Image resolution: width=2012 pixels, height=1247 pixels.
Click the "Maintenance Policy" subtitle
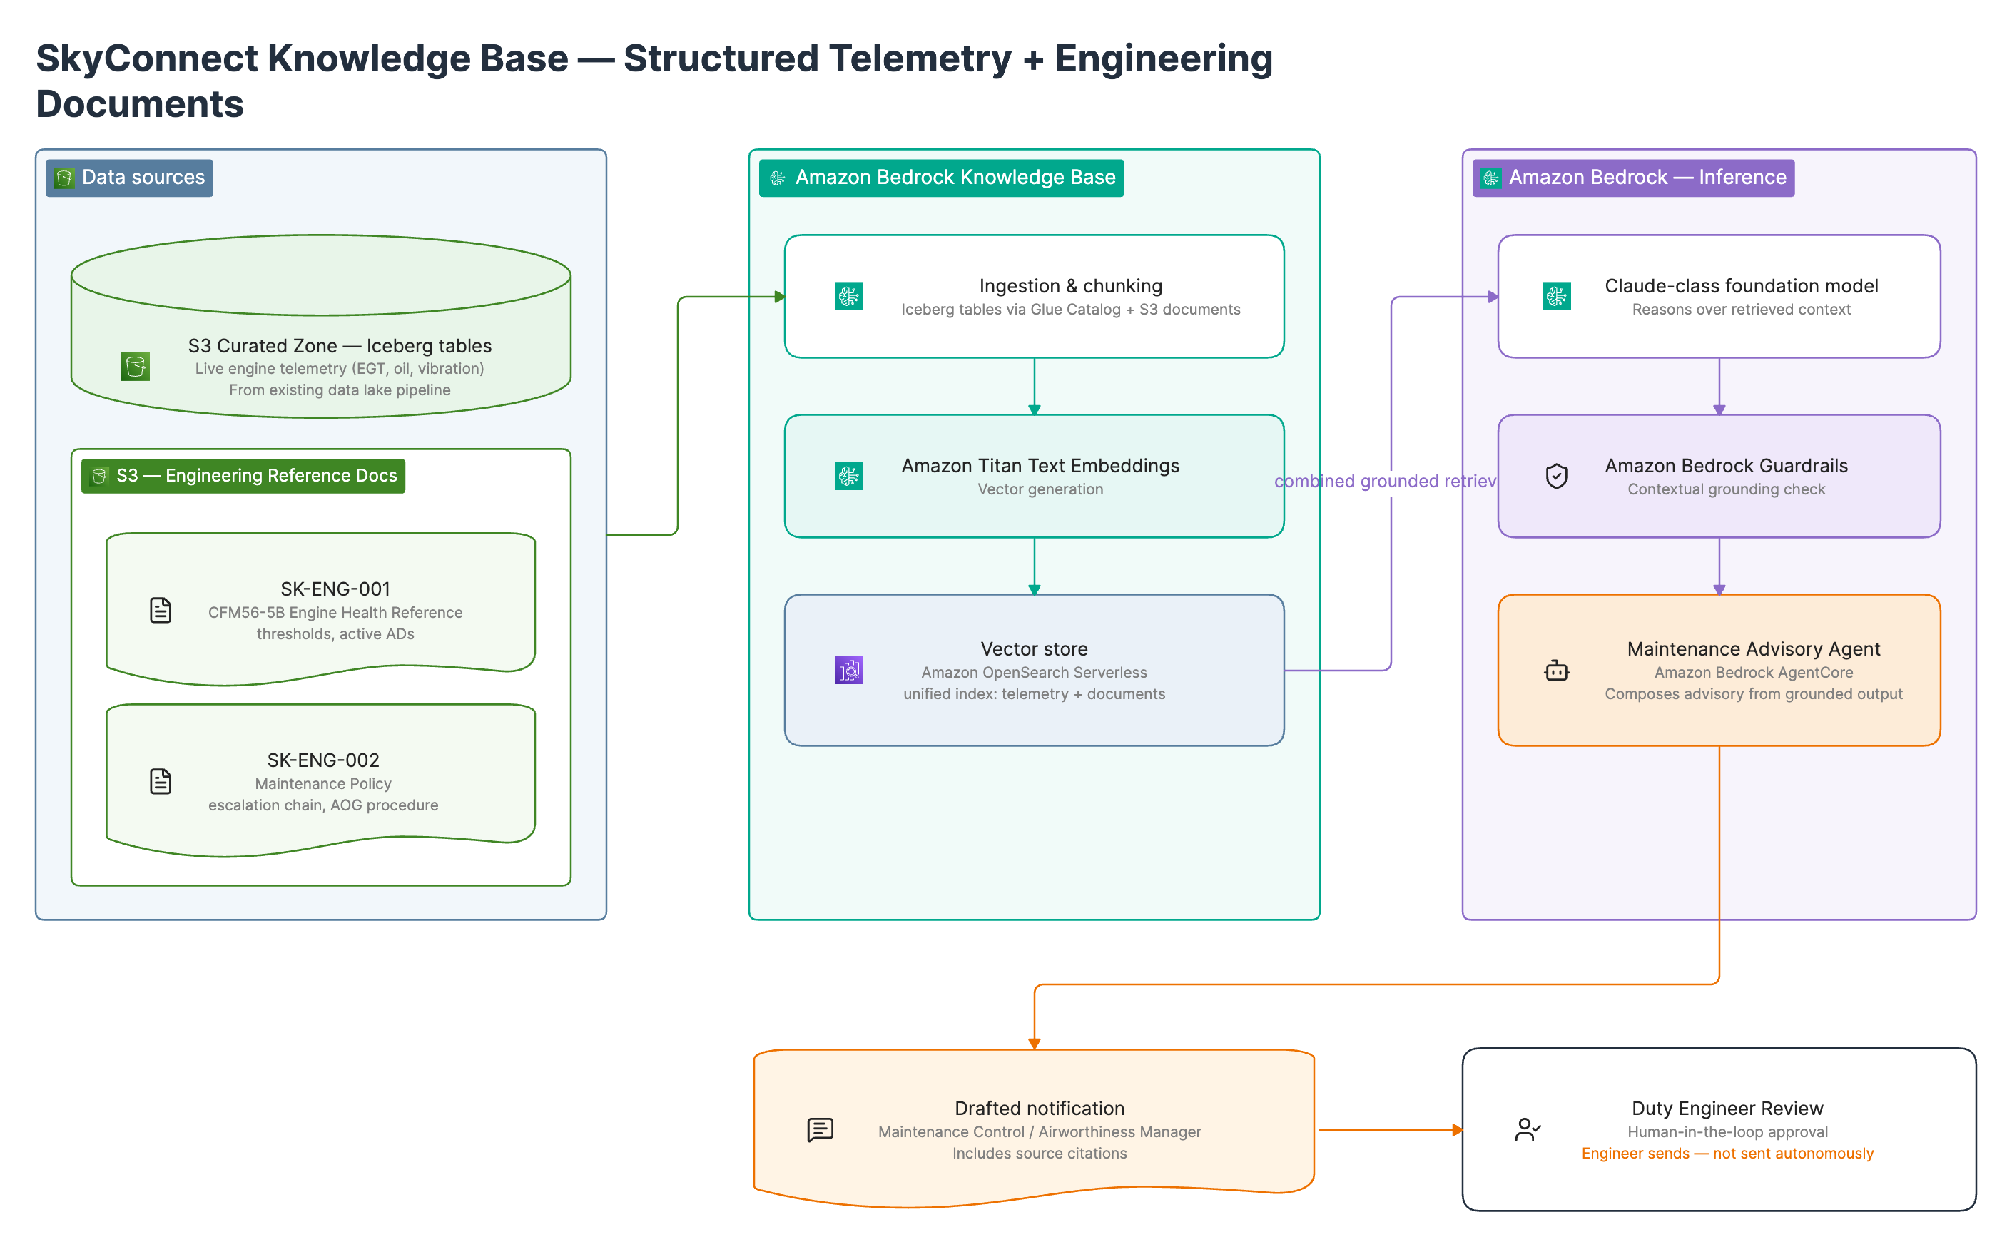pos(323,783)
